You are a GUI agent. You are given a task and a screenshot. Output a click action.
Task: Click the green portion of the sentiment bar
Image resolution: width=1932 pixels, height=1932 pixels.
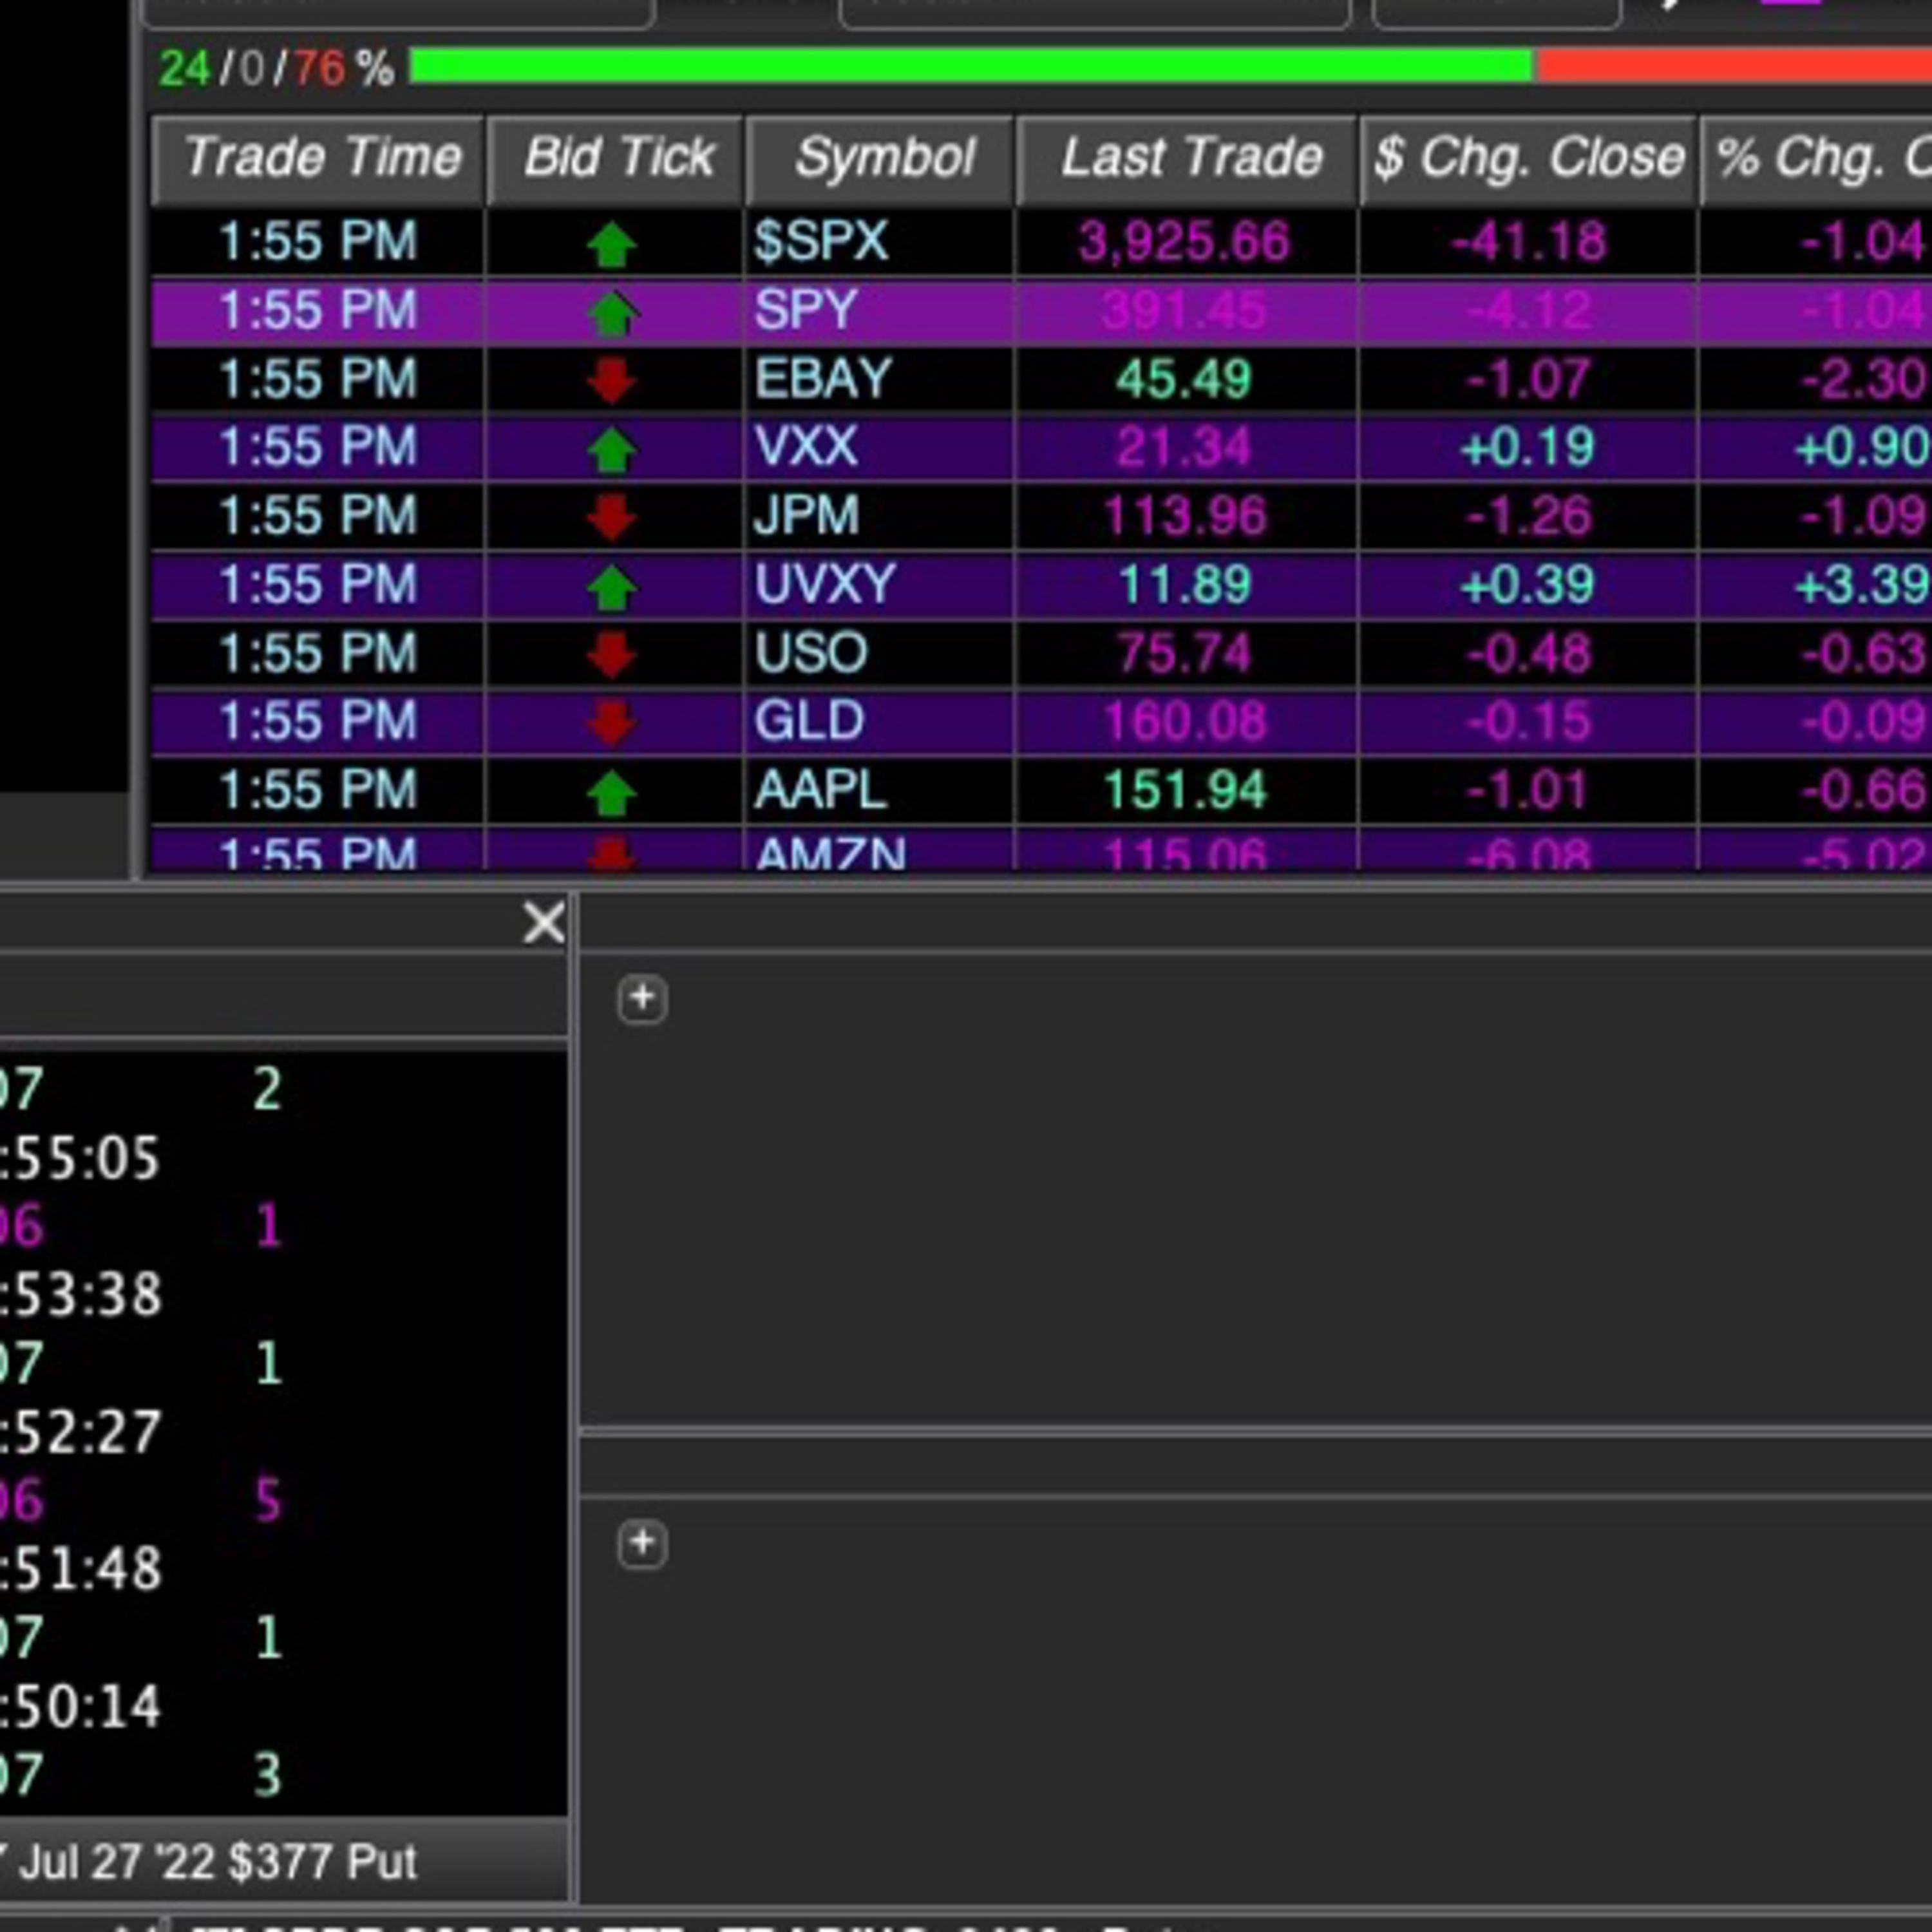tap(972, 67)
